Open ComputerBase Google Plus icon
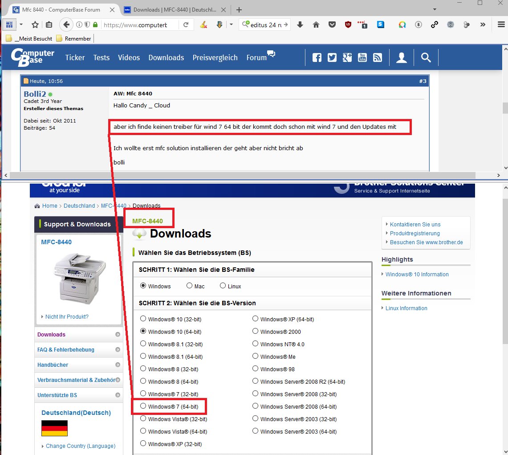This screenshot has width=508, height=455. 347,58
